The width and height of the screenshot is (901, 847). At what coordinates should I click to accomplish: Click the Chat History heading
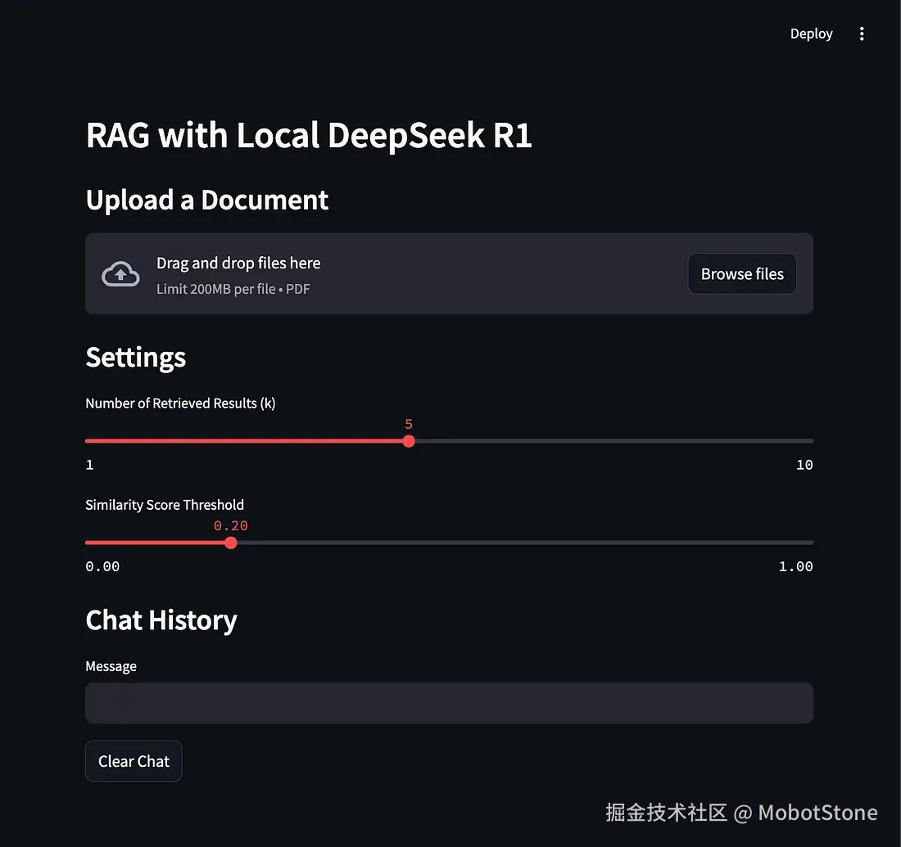[x=161, y=620]
